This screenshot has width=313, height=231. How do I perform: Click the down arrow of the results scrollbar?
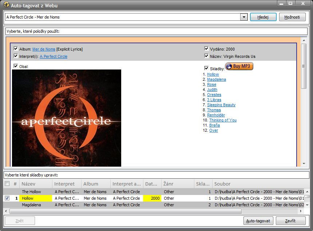coord(304,164)
